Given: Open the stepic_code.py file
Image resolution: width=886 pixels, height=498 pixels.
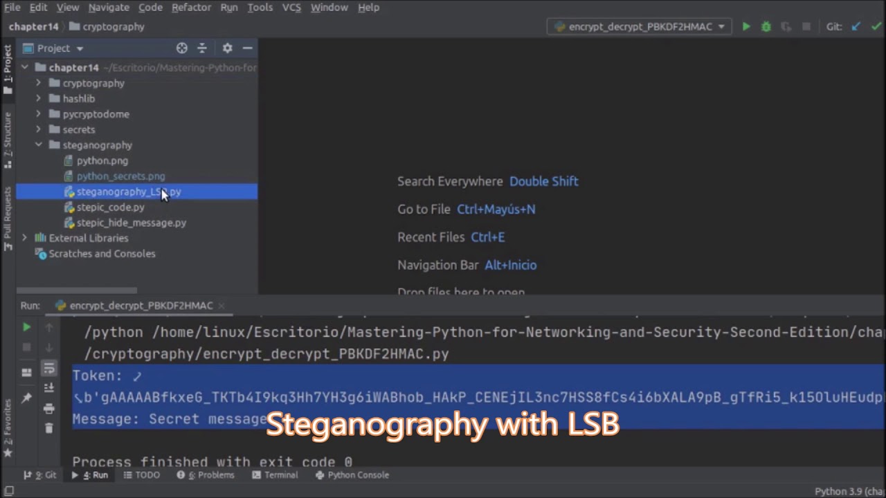Looking at the screenshot, I should point(110,207).
